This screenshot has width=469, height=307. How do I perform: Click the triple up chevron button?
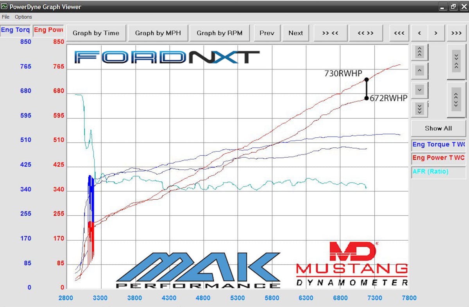point(419,52)
